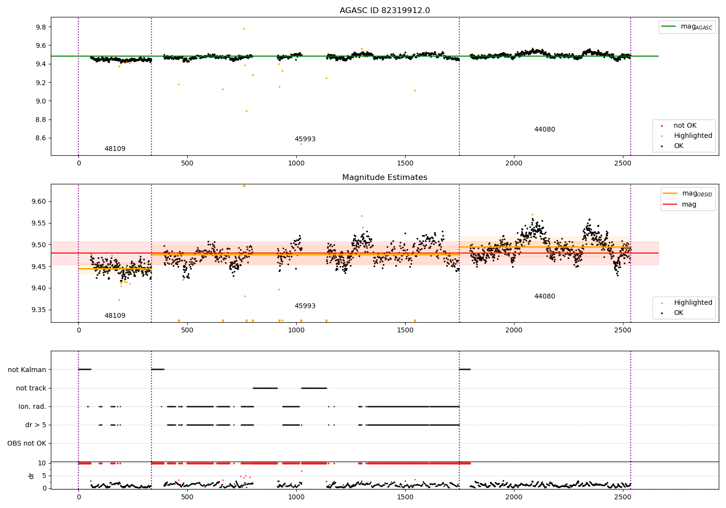Click the '2500' x-axis tick in top plot
Viewport: 726px width, 508px height.
click(622, 164)
